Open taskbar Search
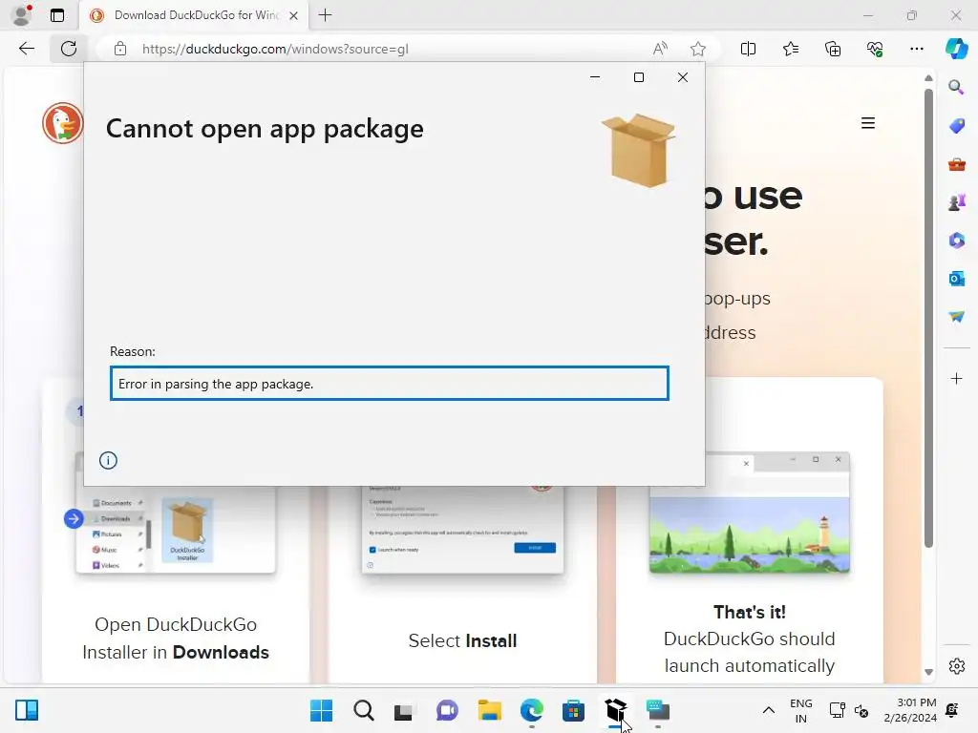 tap(364, 710)
